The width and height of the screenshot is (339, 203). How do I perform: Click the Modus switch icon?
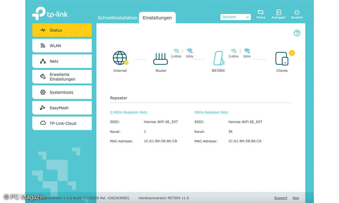260,12
